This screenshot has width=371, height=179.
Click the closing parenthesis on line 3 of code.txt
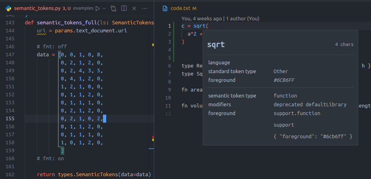183,42
